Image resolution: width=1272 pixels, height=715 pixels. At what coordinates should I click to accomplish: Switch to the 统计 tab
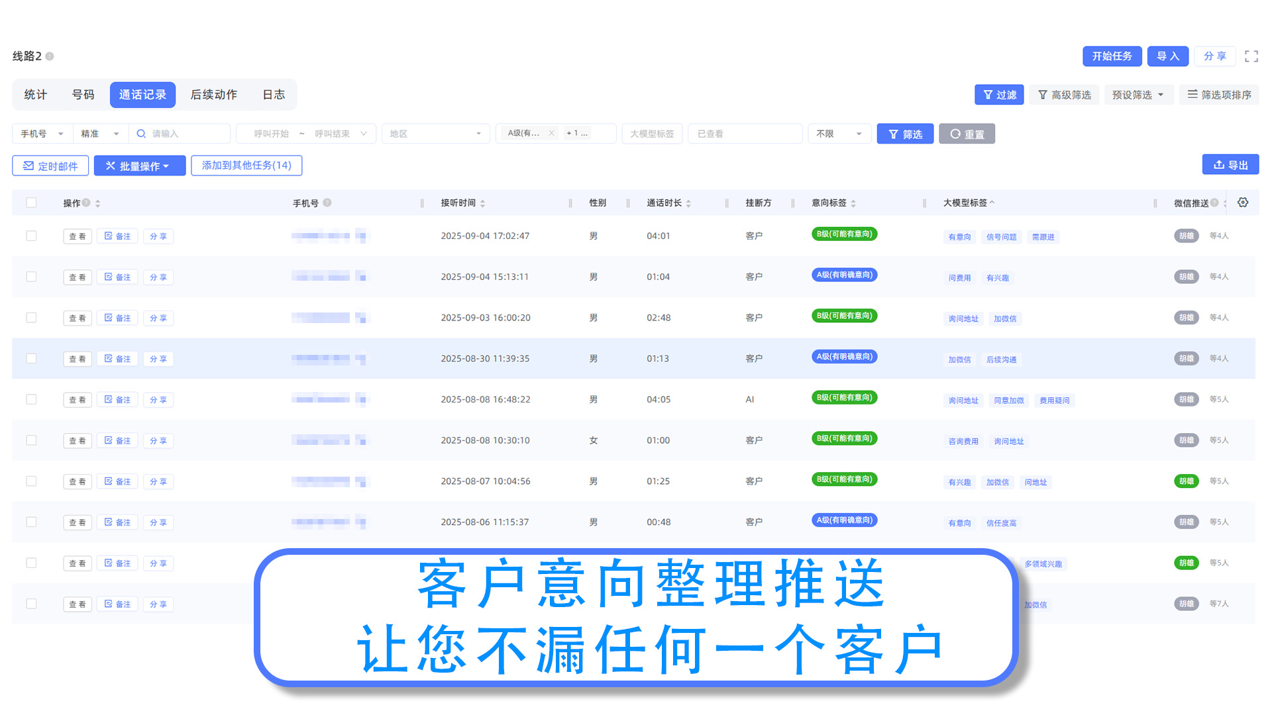[36, 95]
